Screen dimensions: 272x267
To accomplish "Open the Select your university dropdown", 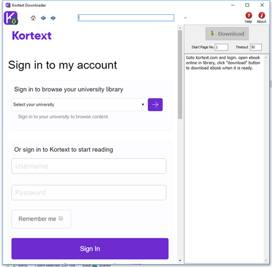I will 79,104.
